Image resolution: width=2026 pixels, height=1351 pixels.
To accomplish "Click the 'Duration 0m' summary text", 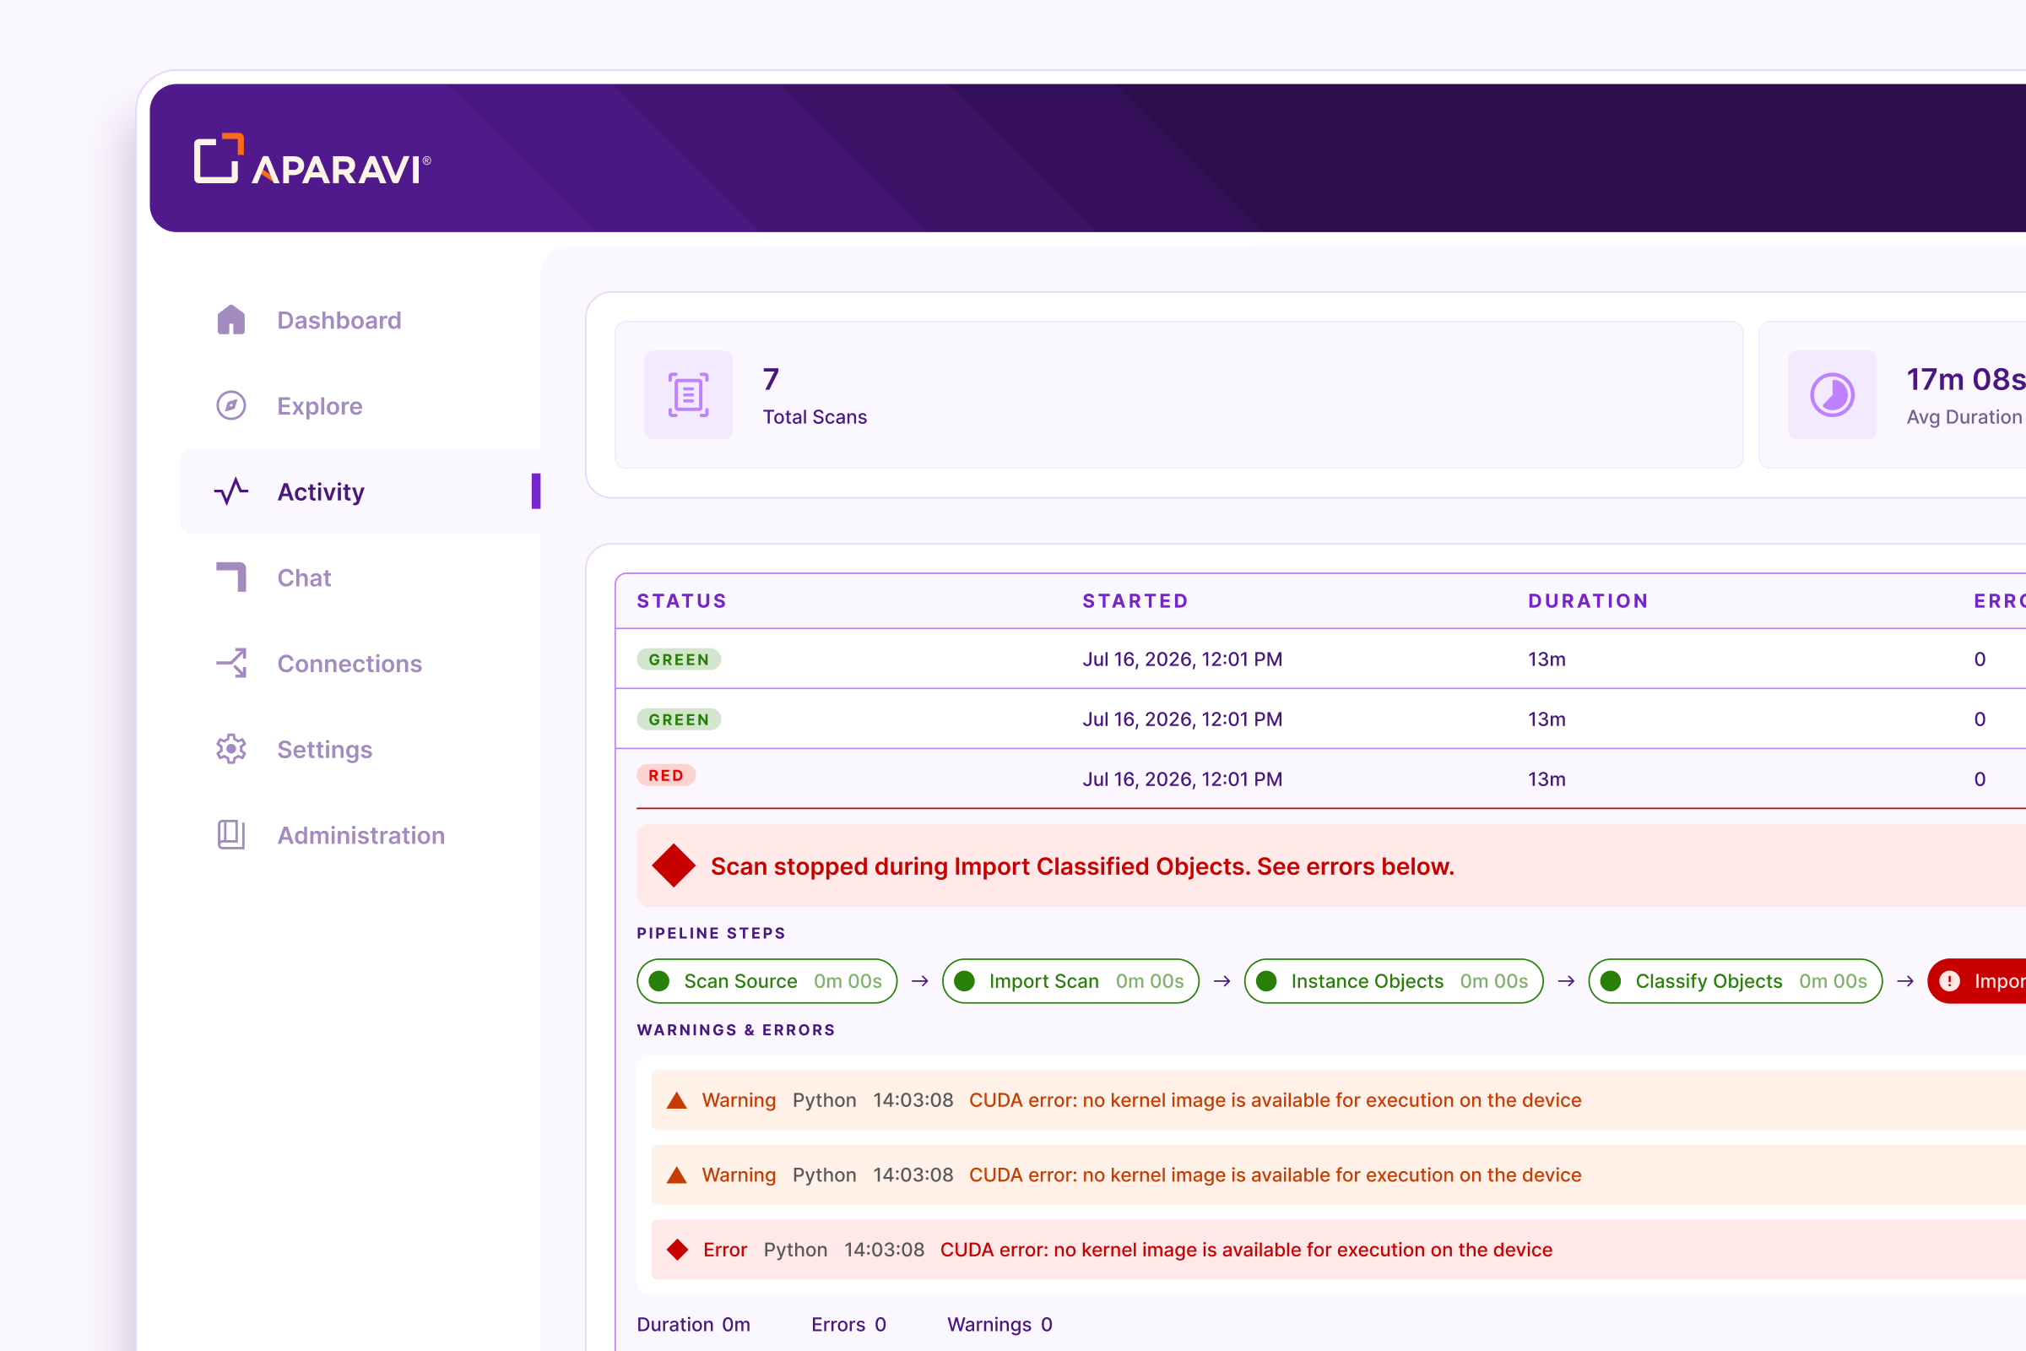I will click(x=693, y=1323).
